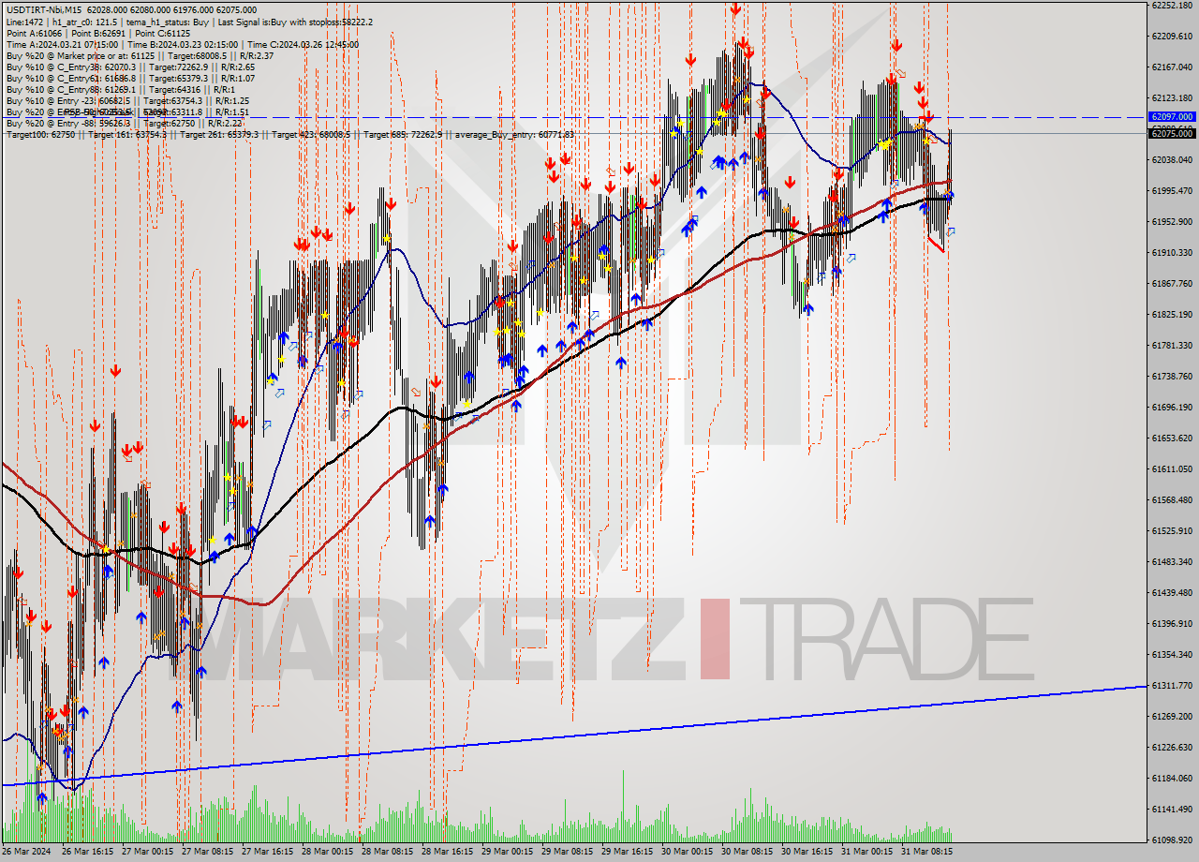Screen dimensions: 1199x862
Task: Click the 61141.490 price axis label
Action: tap(1174, 809)
